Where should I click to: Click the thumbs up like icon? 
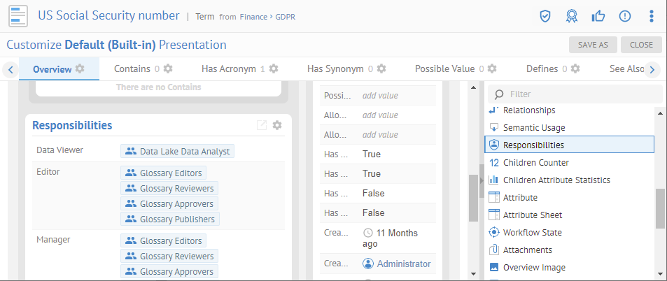coord(598,15)
